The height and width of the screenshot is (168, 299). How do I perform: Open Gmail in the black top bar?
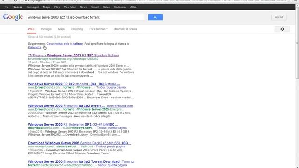click(95, 7)
